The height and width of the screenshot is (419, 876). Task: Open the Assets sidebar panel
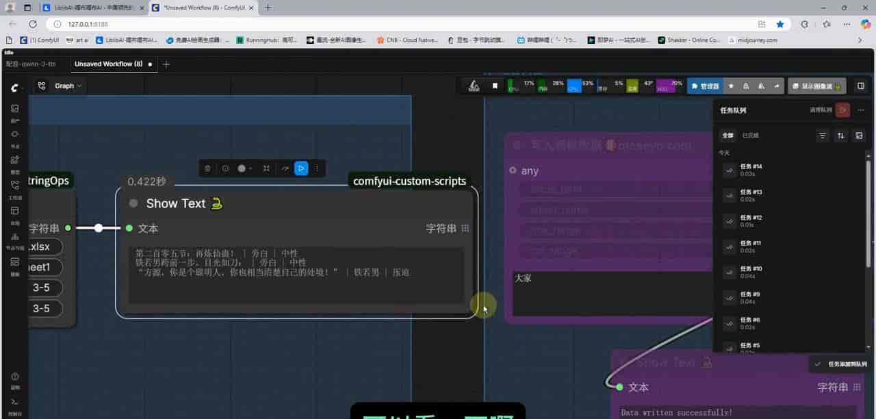pyautogui.click(x=15, y=112)
